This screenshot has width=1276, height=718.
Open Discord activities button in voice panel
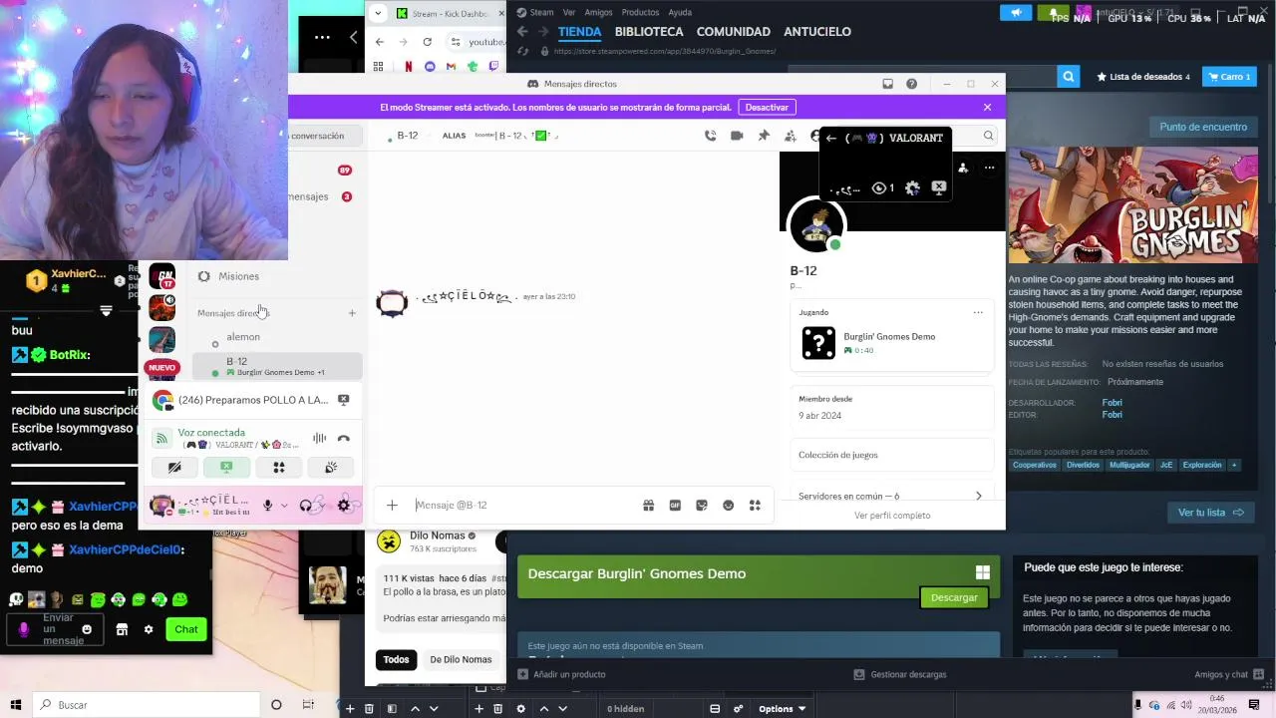[279, 467]
